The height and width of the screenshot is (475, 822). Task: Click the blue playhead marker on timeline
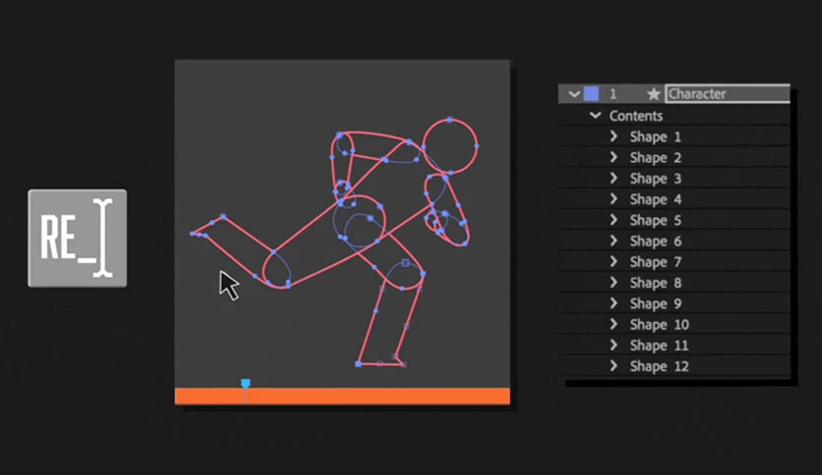click(246, 384)
